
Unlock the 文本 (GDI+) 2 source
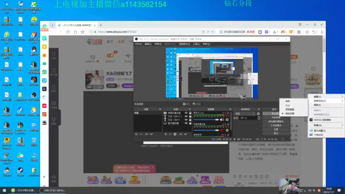(x=190, y=116)
